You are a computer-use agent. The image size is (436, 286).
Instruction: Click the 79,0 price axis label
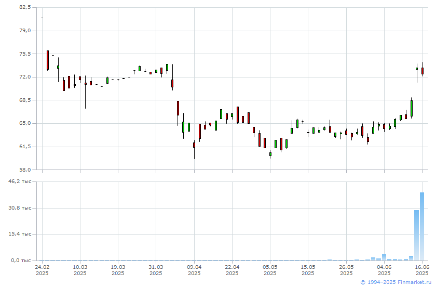25,30
